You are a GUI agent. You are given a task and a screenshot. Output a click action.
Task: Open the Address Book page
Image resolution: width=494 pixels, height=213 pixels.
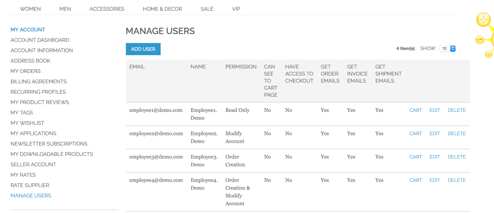(x=30, y=61)
